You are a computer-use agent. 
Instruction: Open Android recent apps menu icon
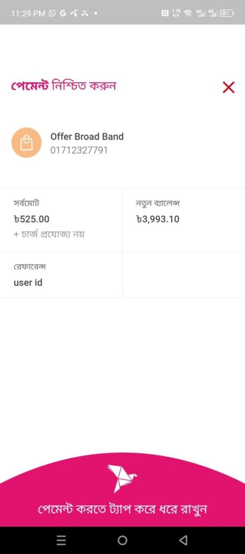(x=62, y=540)
